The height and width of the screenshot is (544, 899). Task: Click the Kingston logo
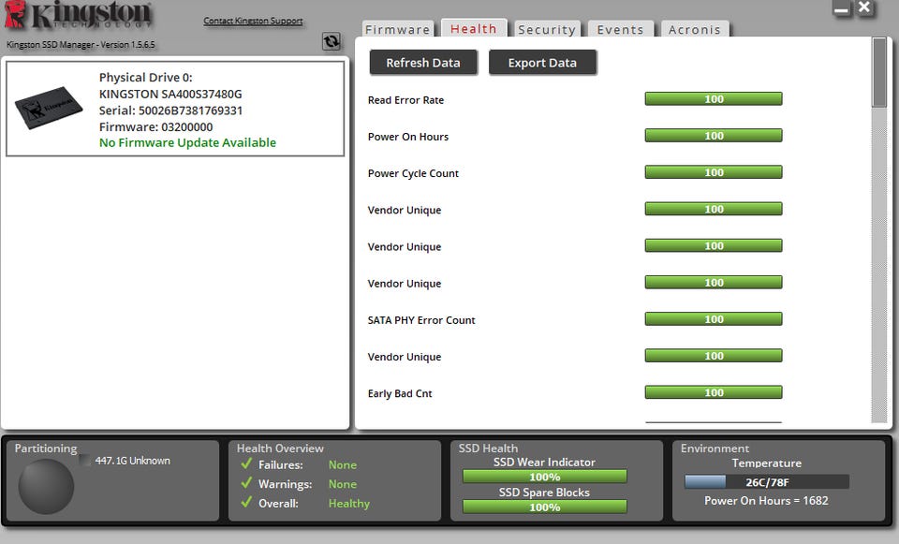[79, 16]
